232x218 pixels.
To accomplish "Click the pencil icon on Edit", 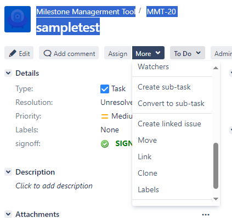I will pos(13,53).
